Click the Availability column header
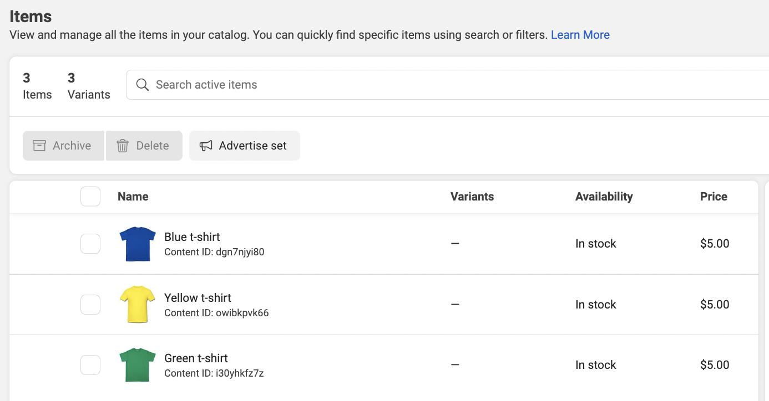769x401 pixels. pyautogui.click(x=604, y=197)
